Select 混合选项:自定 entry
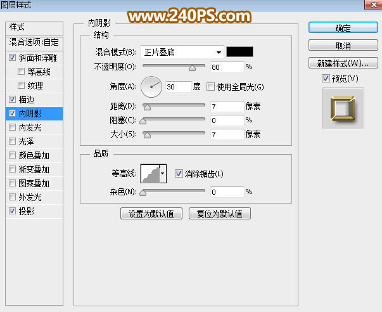 point(34,42)
